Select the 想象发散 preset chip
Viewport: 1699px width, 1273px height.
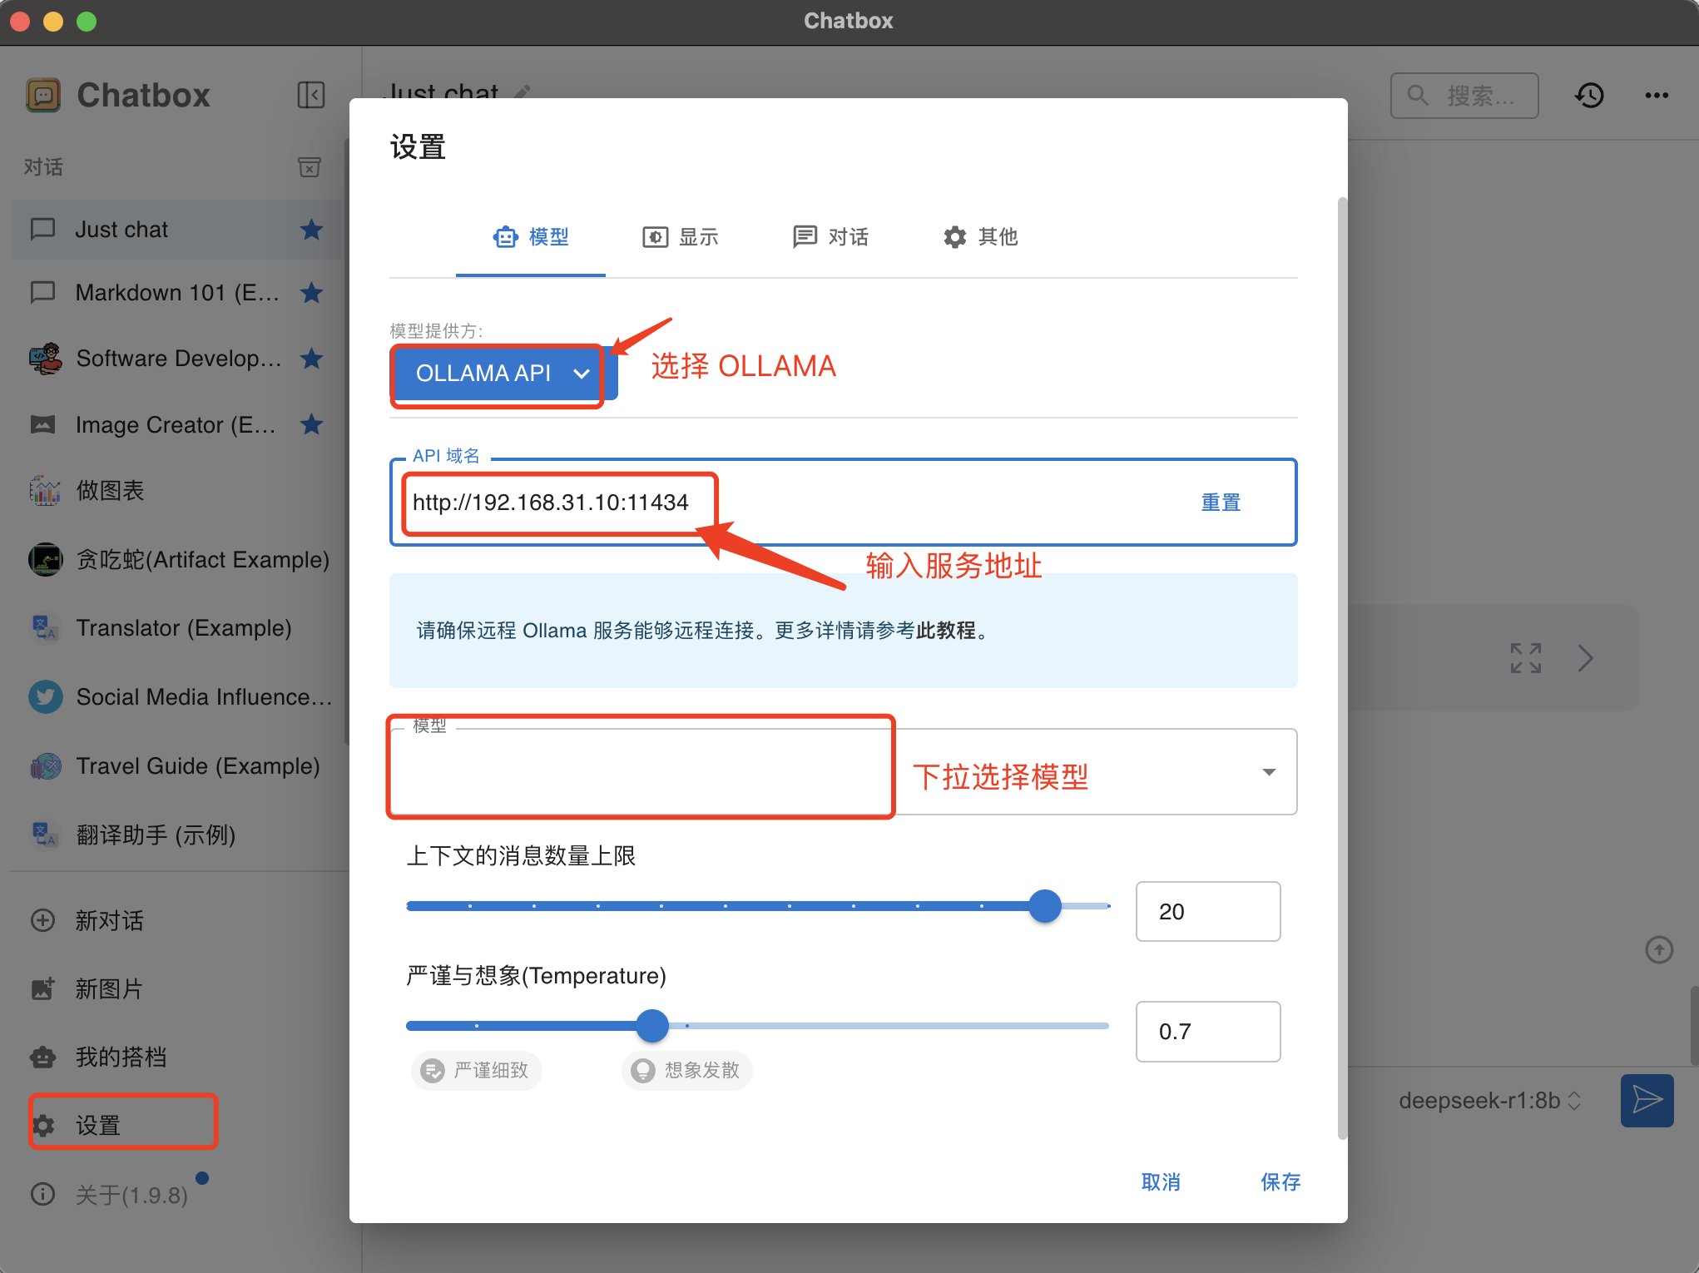pos(686,1070)
